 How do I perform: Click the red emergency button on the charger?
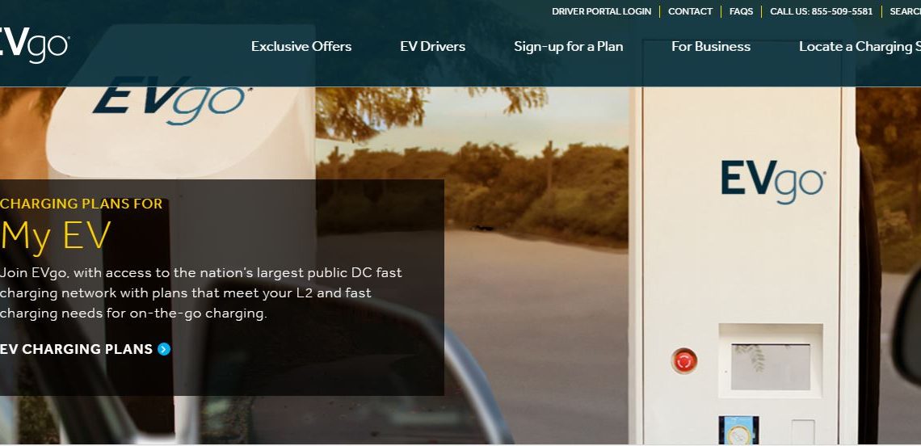pos(684,360)
